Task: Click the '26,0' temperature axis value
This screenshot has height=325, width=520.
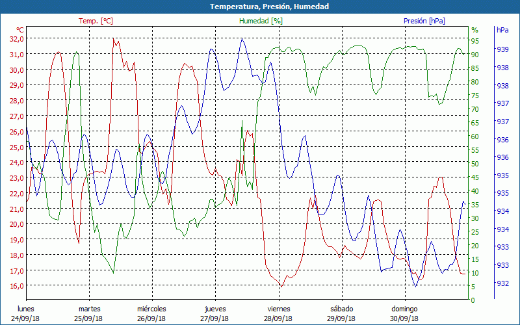Action: pyautogui.click(x=17, y=131)
